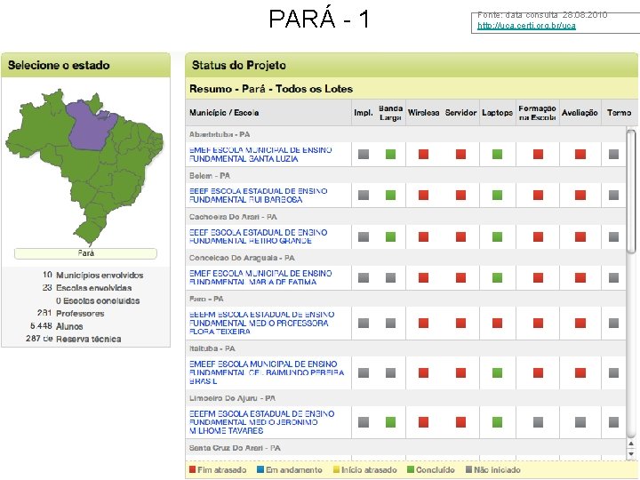Open school Rui Barbosa link in Belem
The width and height of the screenshot is (640, 480).
point(258,195)
